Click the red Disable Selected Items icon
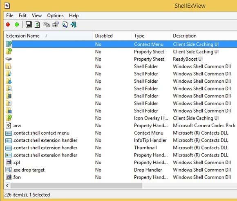 tap(8, 24)
